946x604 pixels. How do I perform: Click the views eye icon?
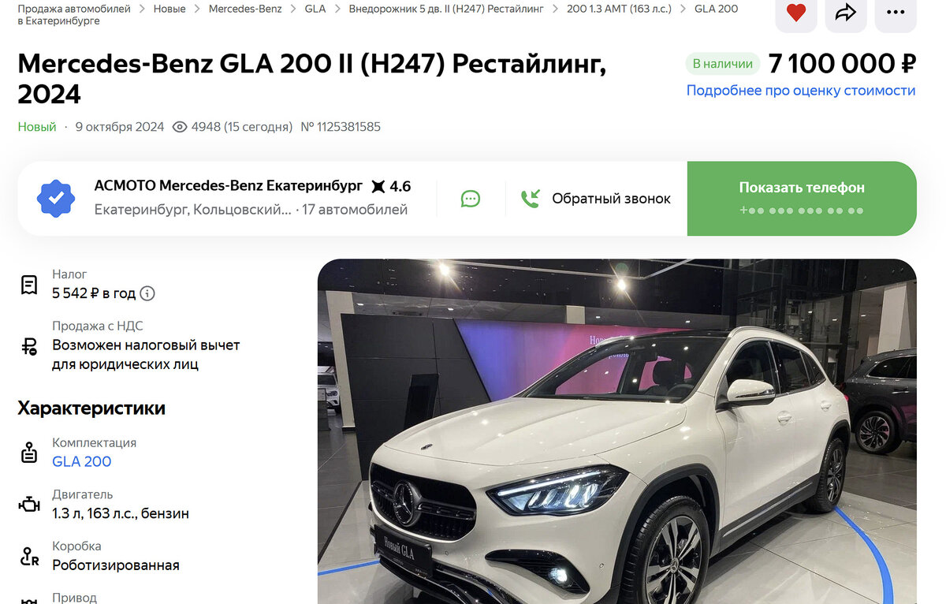180,127
